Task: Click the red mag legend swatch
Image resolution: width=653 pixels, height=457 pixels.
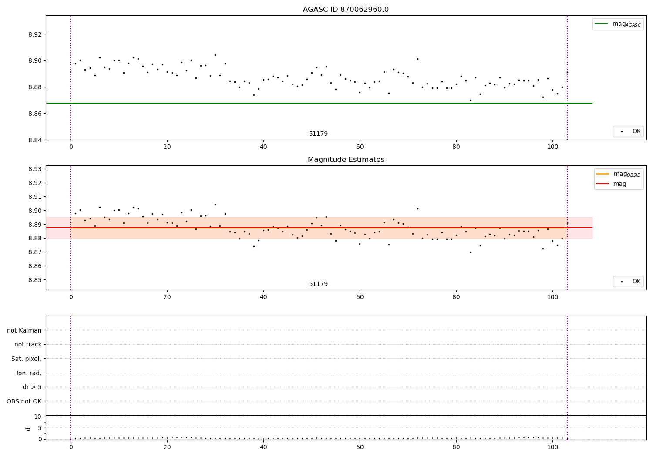Action: click(x=603, y=184)
